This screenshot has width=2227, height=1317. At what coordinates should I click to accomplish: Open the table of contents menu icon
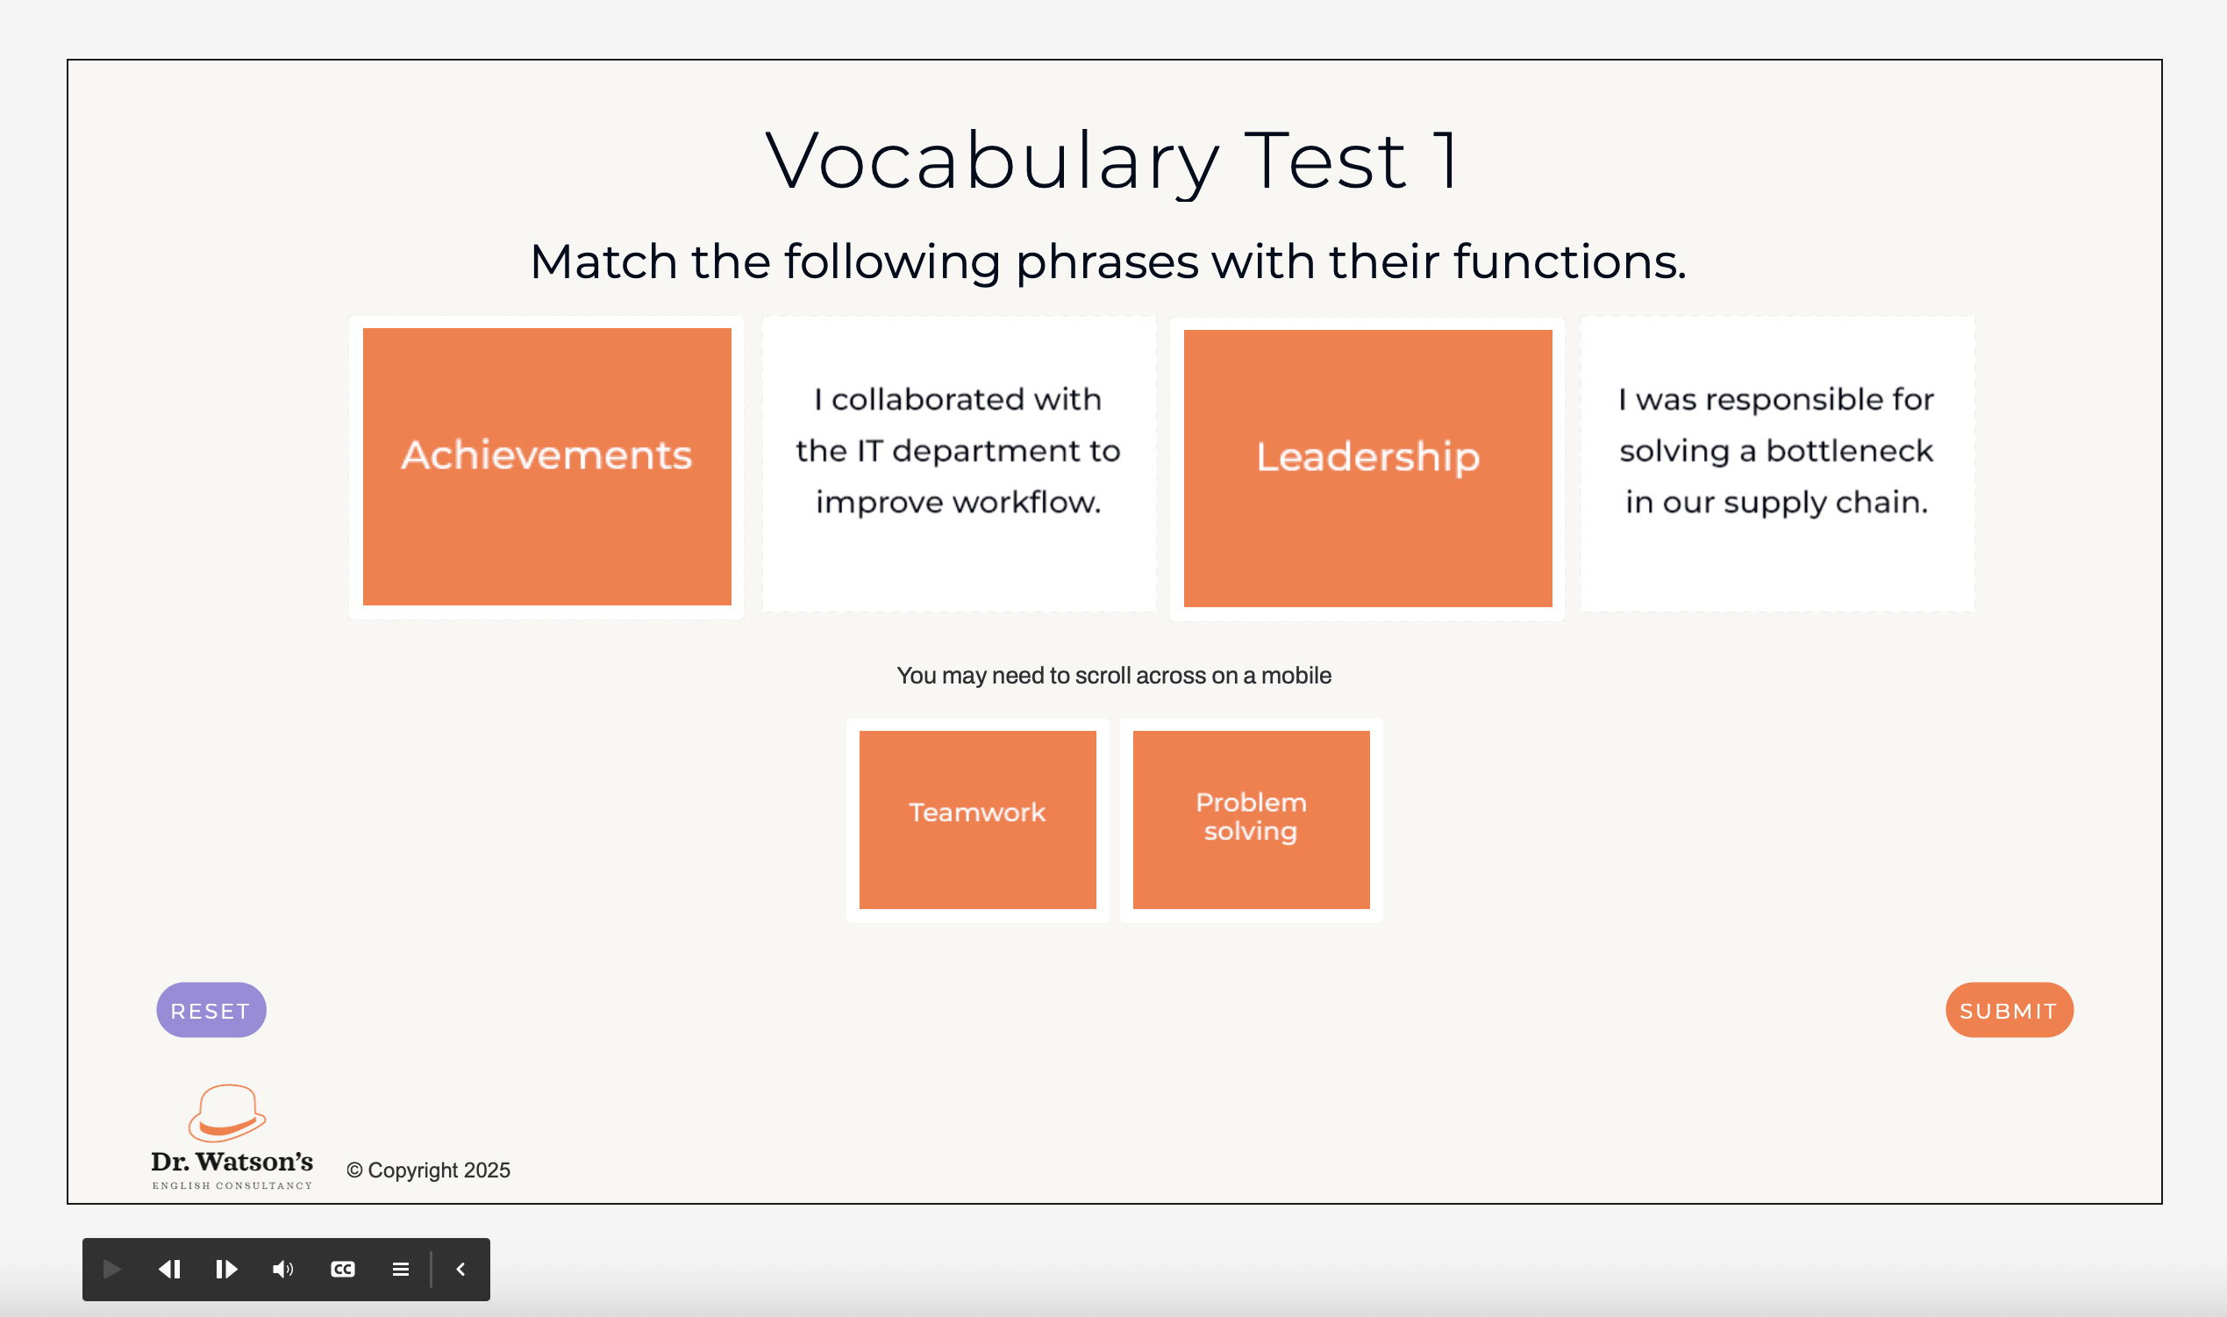click(400, 1269)
